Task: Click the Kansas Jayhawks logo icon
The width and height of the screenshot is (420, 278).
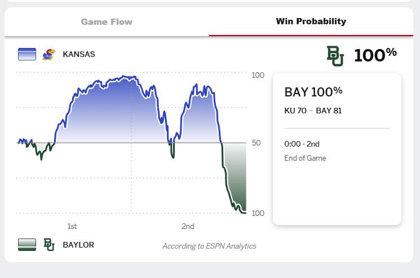Action: [49, 55]
